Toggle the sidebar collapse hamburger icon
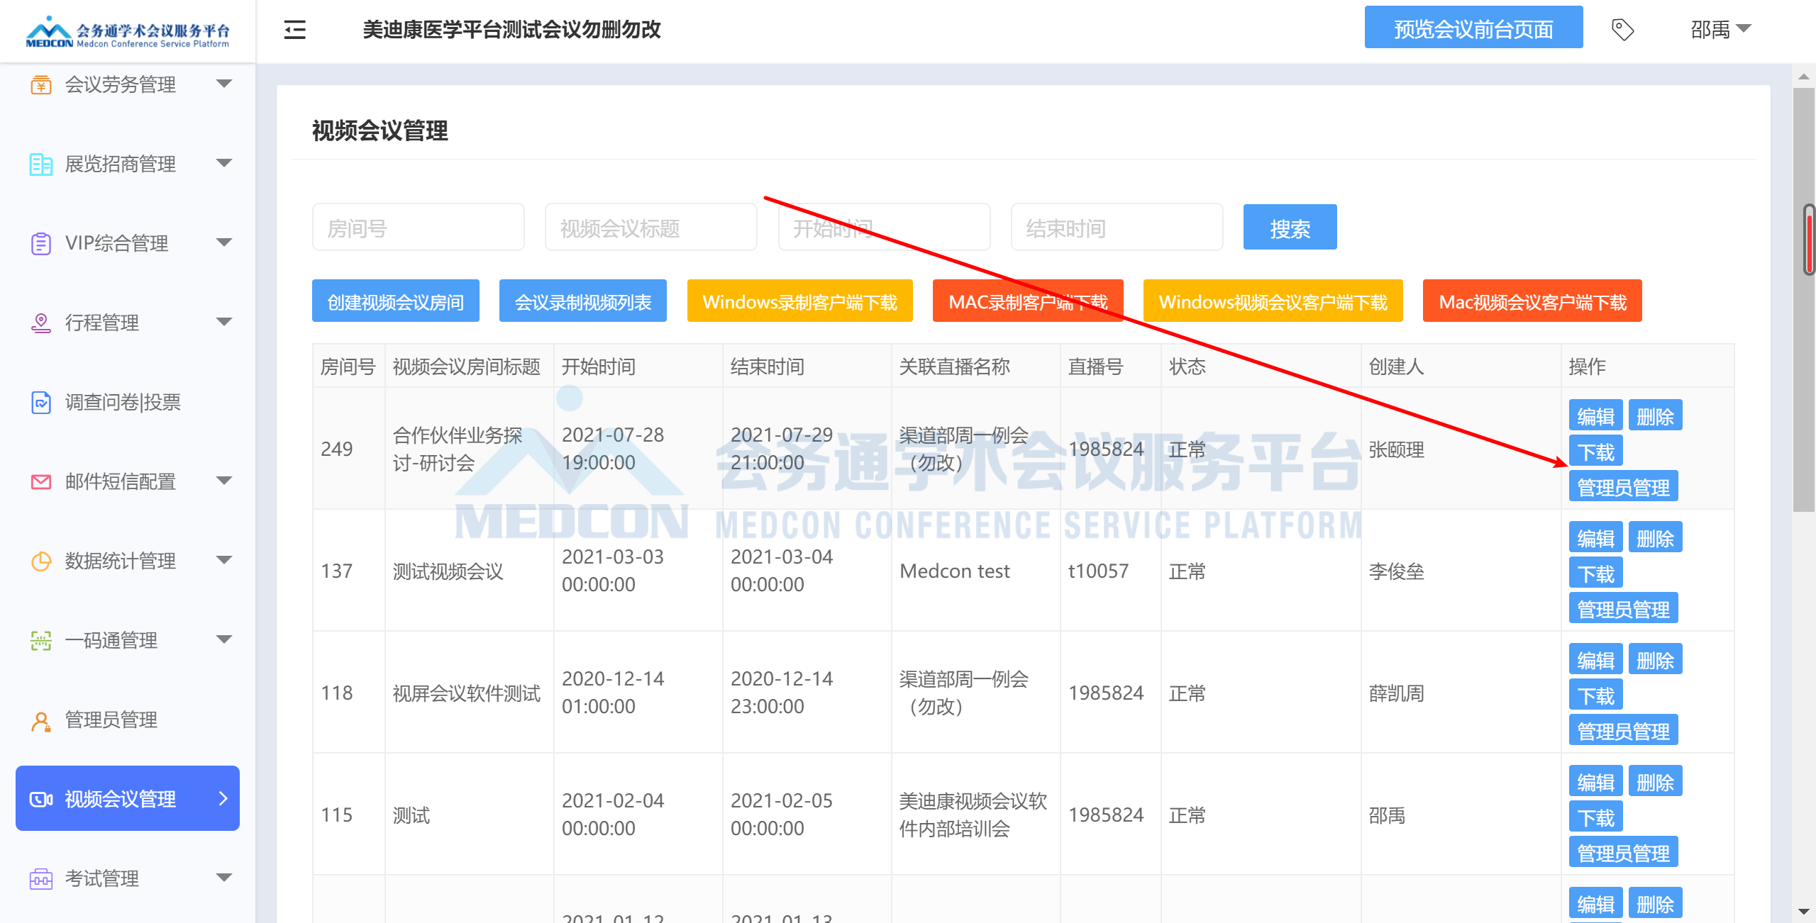This screenshot has height=923, width=1816. tap(295, 30)
